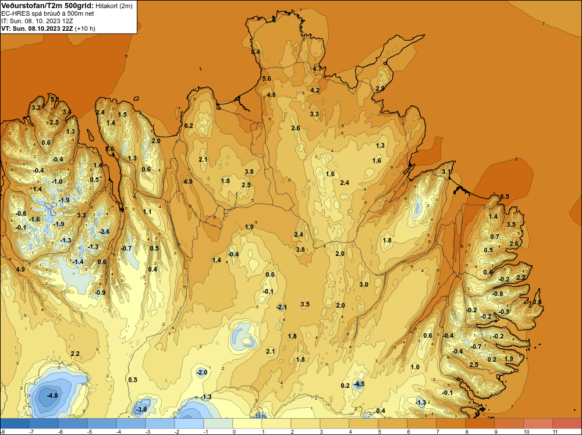Click the -3.0 temperature value
This screenshot has width=582, height=435.
(x=141, y=409)
